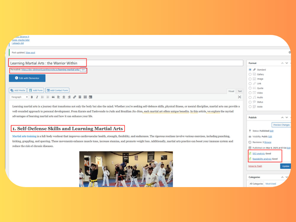Align text center
Image resolution: width=296 pixels, height=222 pixels.
(64, 97)
